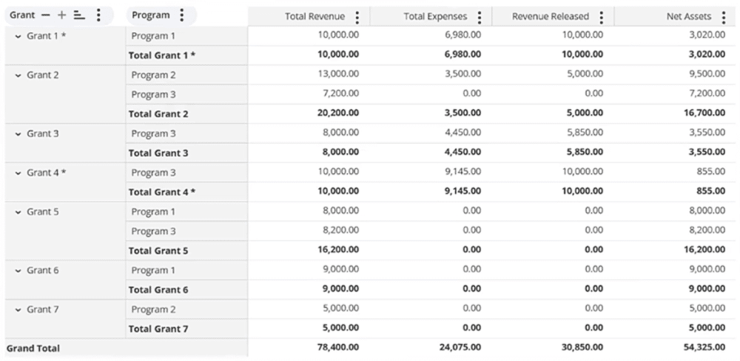This screenshot has width=740, height=361.
Task: Collapse the Grant 6 row
Action: [x=18, y=271]
